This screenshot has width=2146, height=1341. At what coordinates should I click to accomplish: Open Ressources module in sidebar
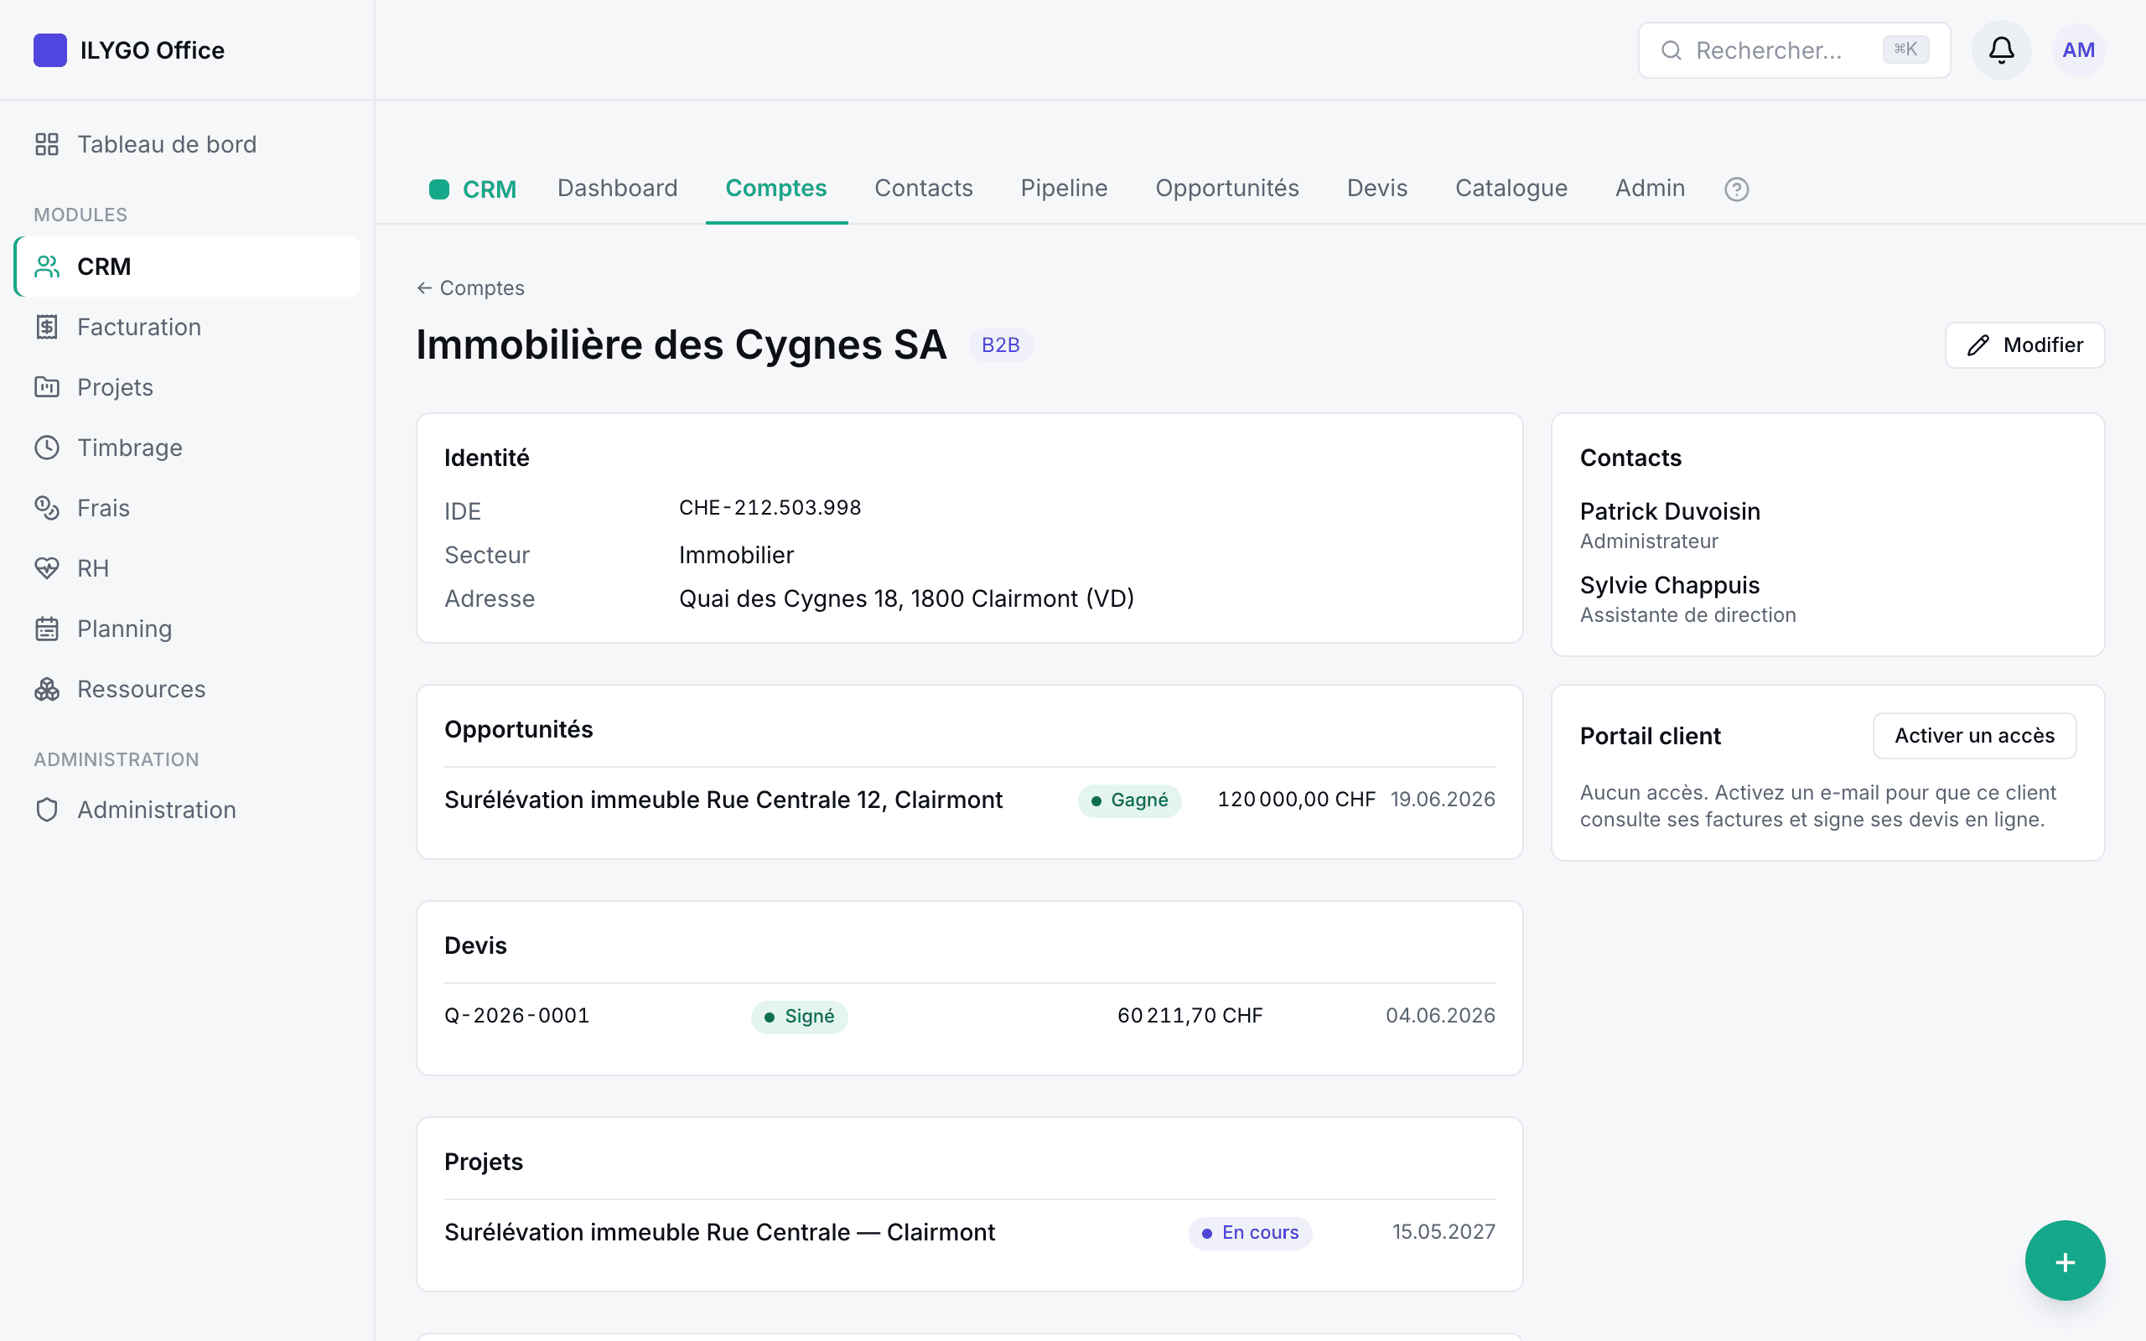187,689
